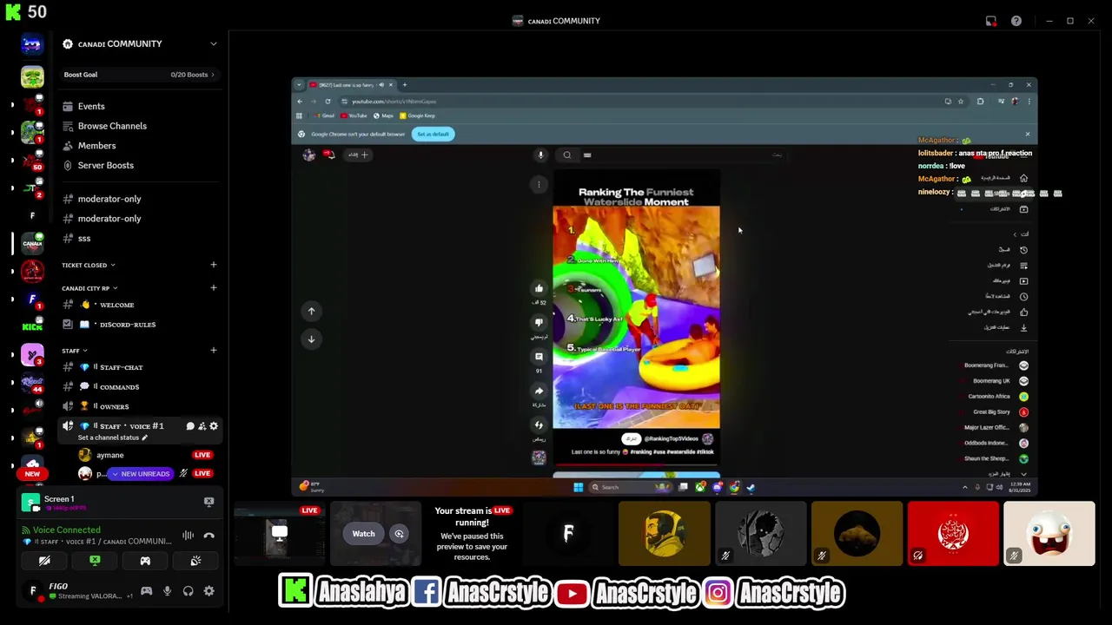Open Discord user settings gear
This screenshot has width=1112, height=625.
208,591
